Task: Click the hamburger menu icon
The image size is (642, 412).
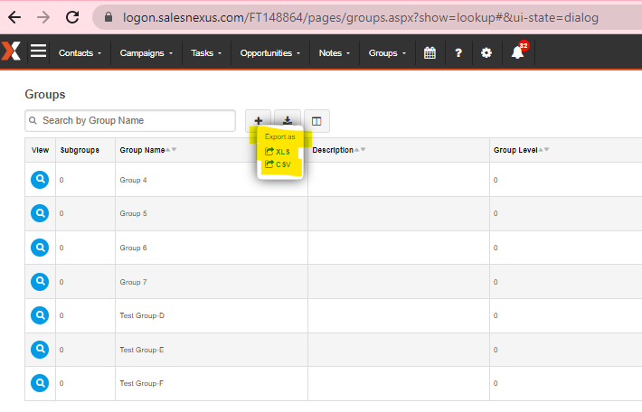Action: 38,52
